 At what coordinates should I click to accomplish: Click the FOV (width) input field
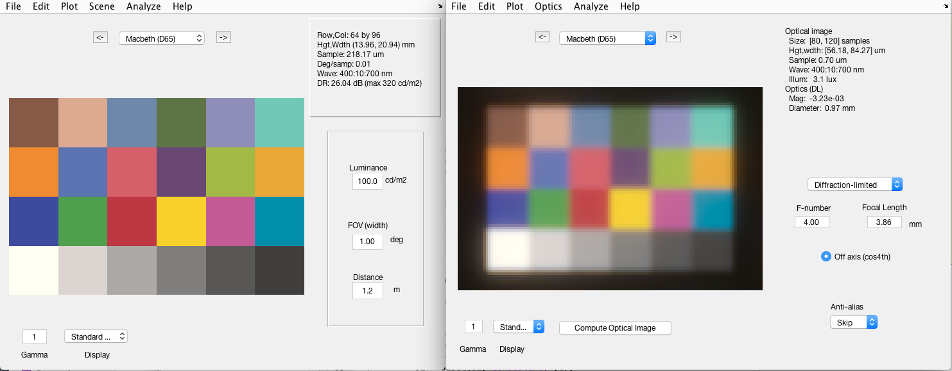(367, 241)
